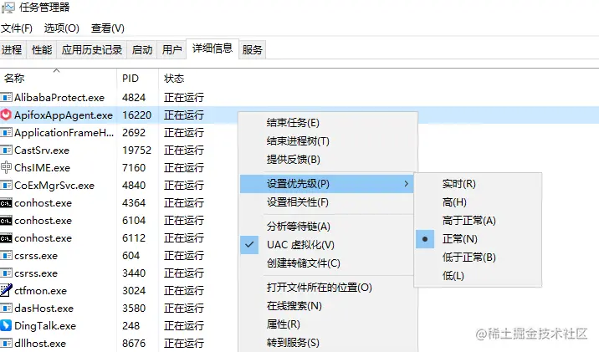Click PID value 8676
599x352 pixels.
click(134, 344)
